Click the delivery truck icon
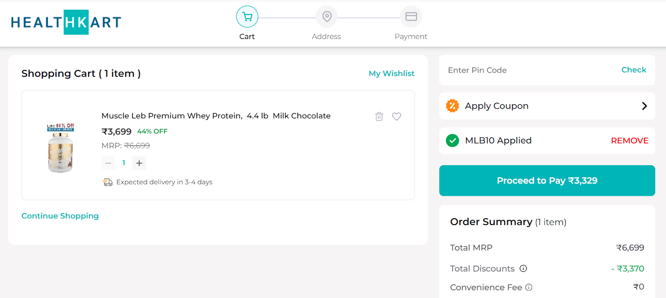Viewport: 666px width, 298px height. (x=107, y=182)
